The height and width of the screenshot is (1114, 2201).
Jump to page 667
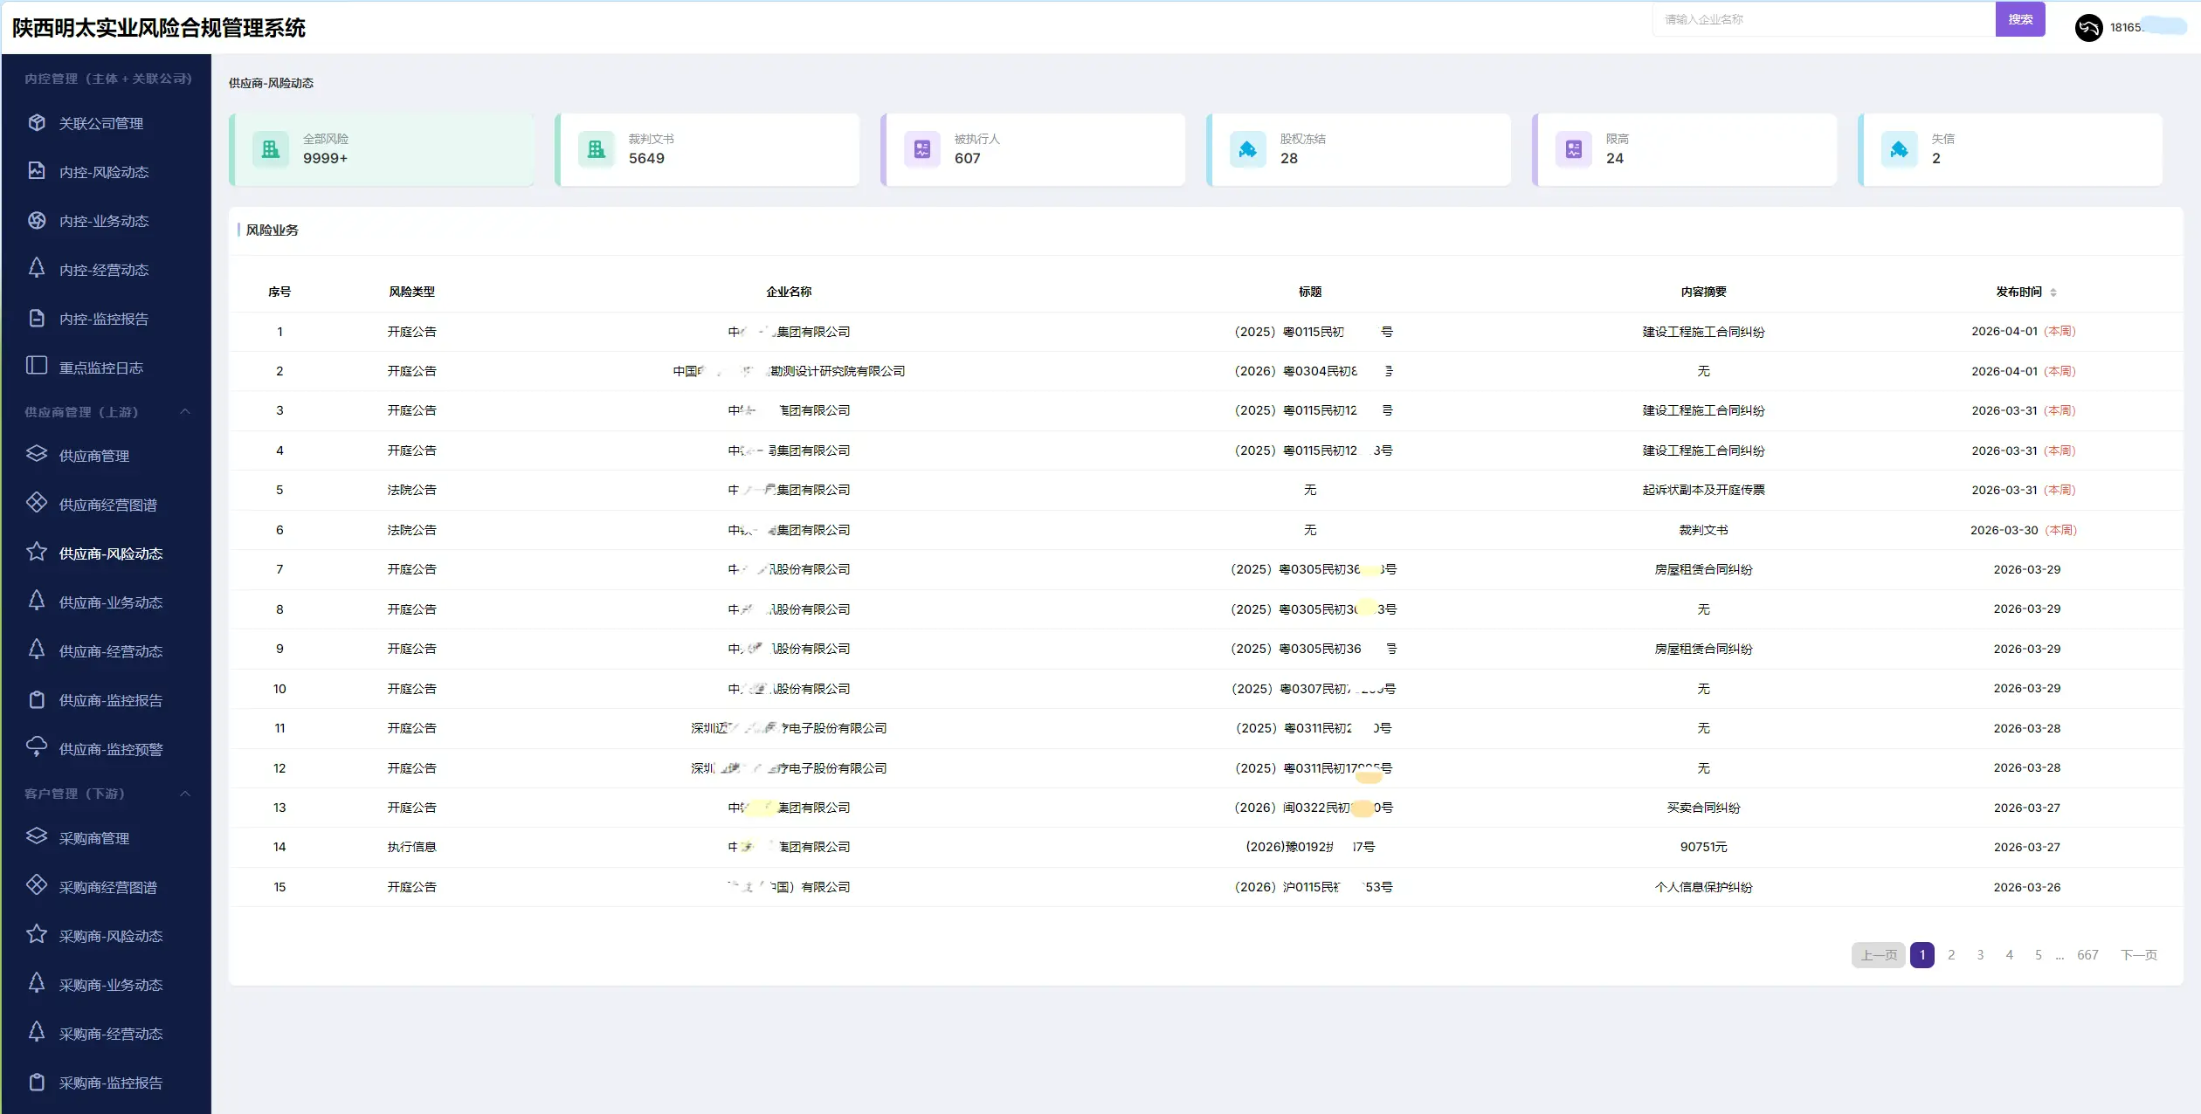(x=2087, y=955)
